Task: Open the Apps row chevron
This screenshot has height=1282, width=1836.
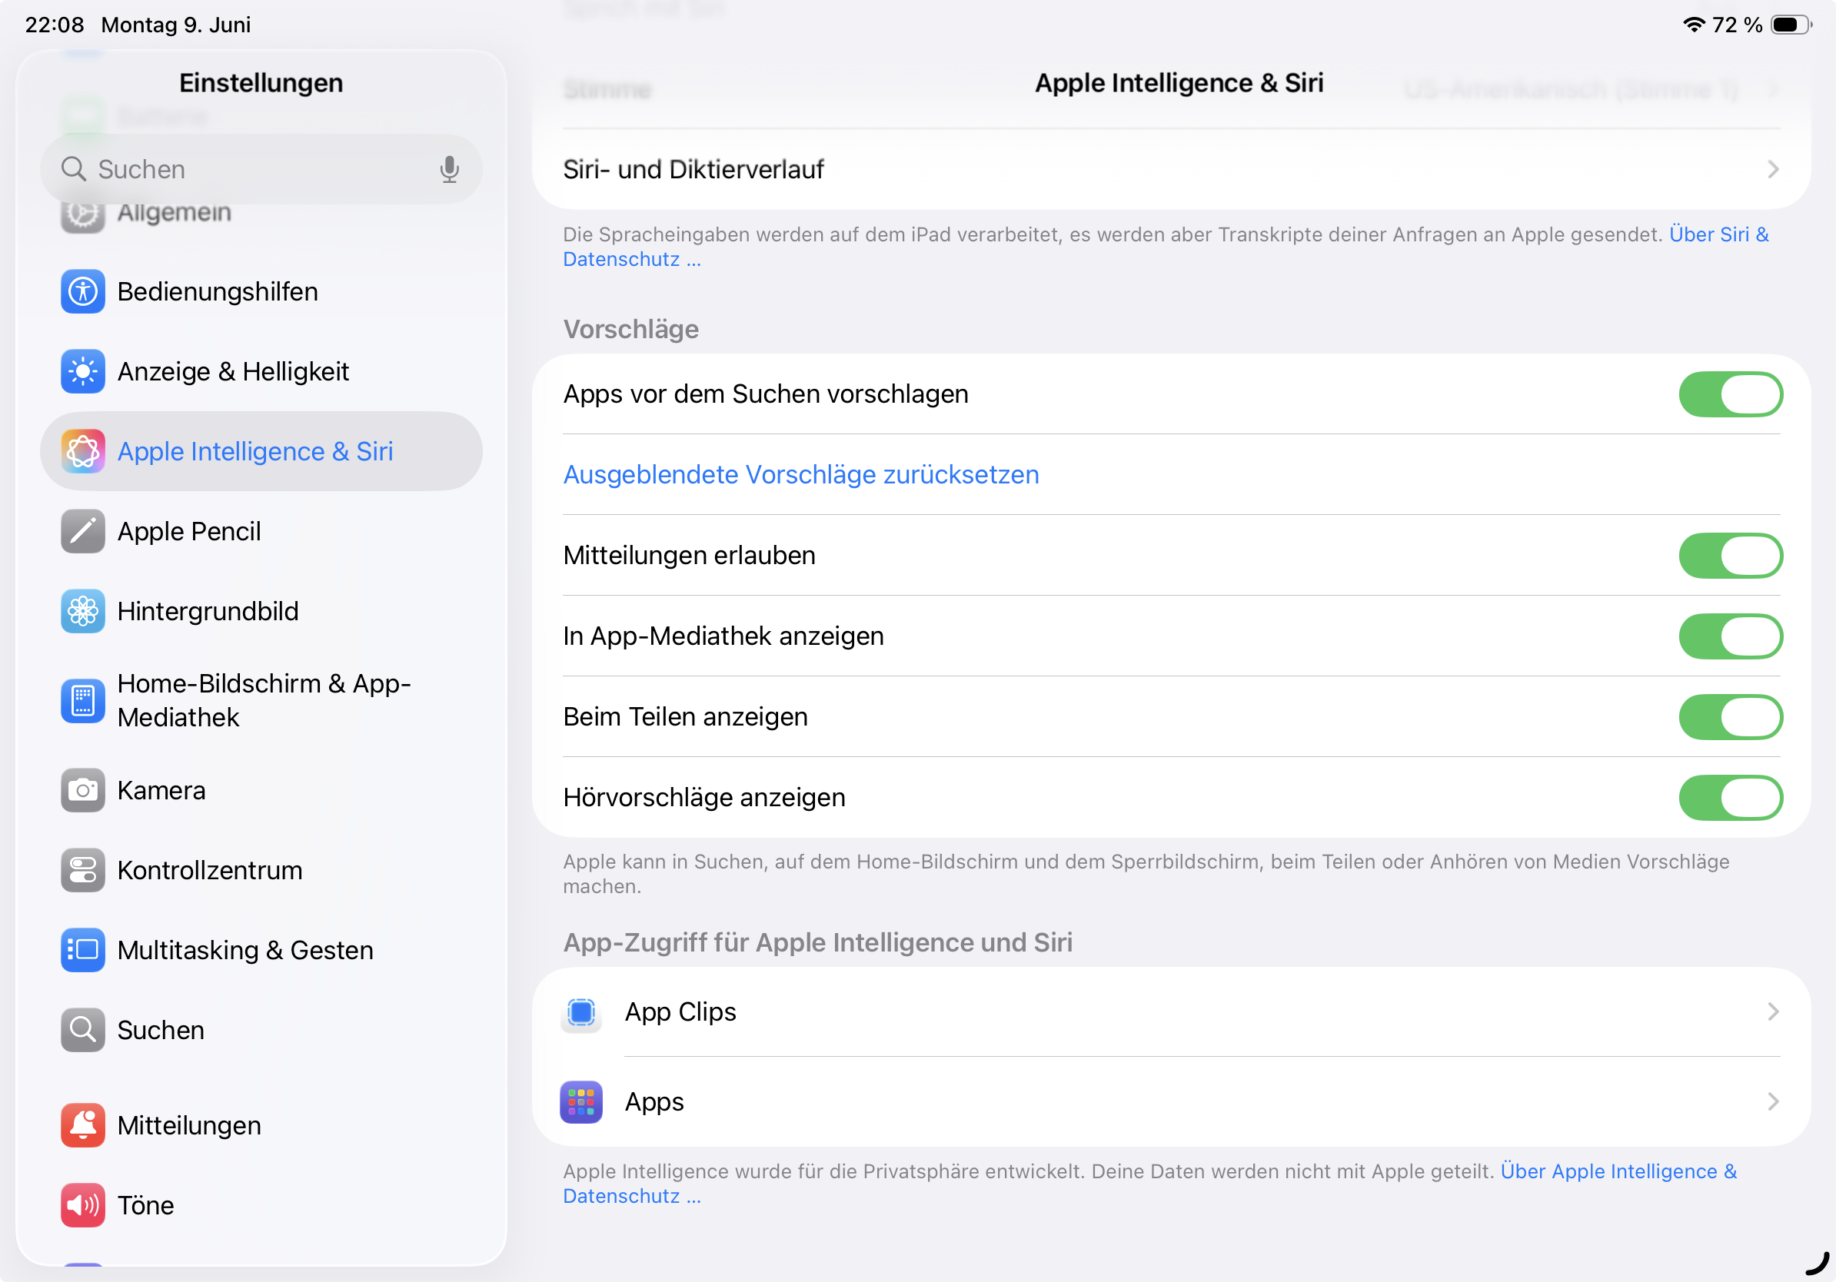Action: point(1773,1102)
